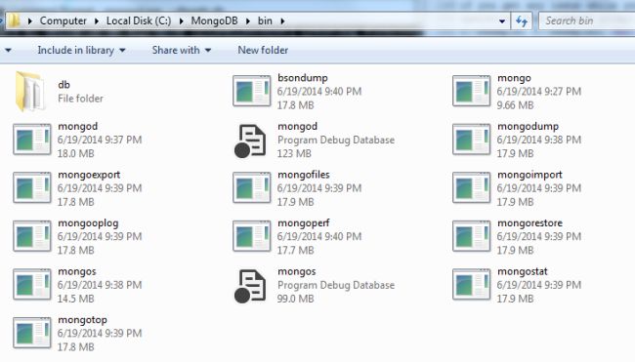Select the mongoperf application icon
The width and height of the screenshot is (635, 362).
[251, 236]
